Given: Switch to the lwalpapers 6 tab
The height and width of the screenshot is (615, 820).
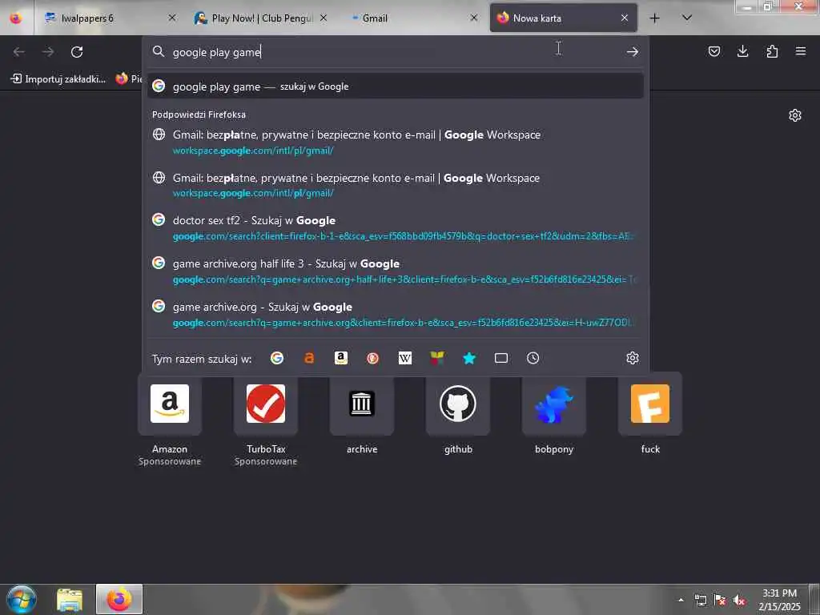Looking at the screenshot, I should (x=109, y=18).
